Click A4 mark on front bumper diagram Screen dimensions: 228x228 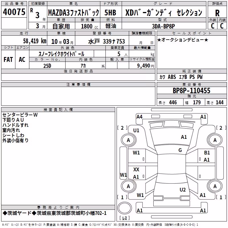[x=139, y=117]
